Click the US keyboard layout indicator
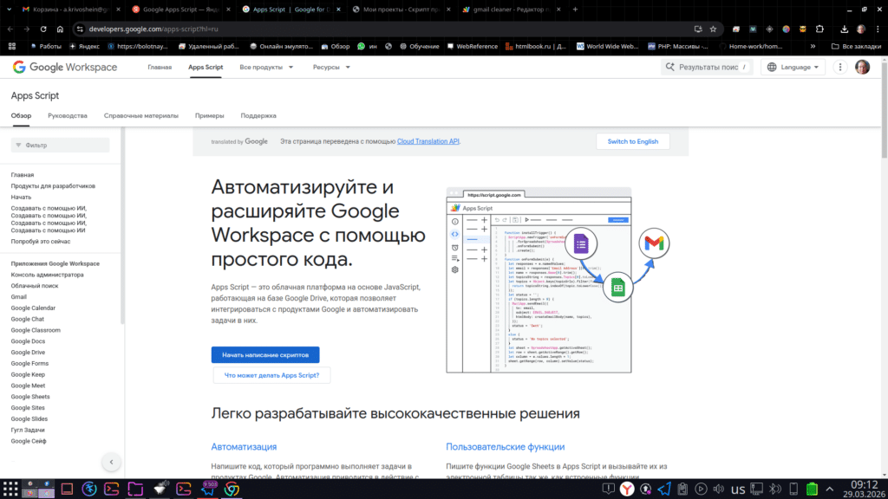888x499 pixels. tap(736, 489)
